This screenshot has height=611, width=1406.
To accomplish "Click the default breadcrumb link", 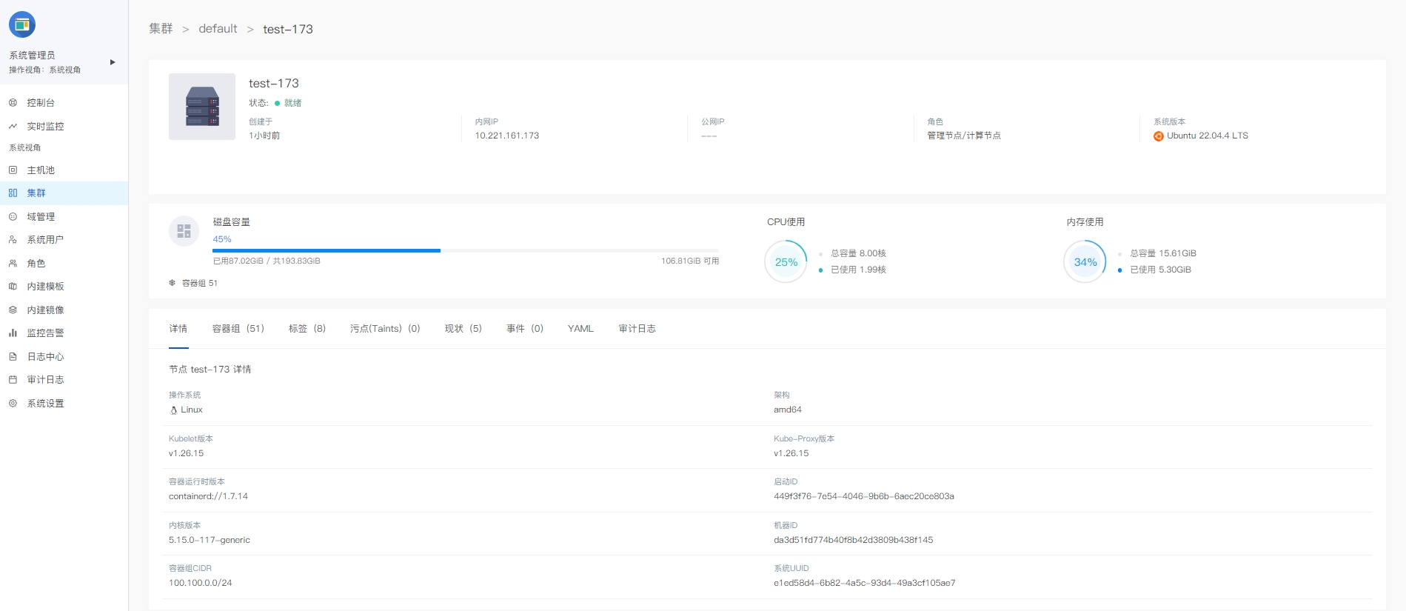I will [x=218, y=29].
